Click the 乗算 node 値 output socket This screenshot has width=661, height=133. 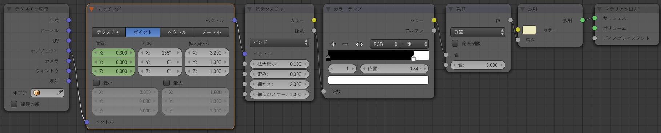(511, 20)
